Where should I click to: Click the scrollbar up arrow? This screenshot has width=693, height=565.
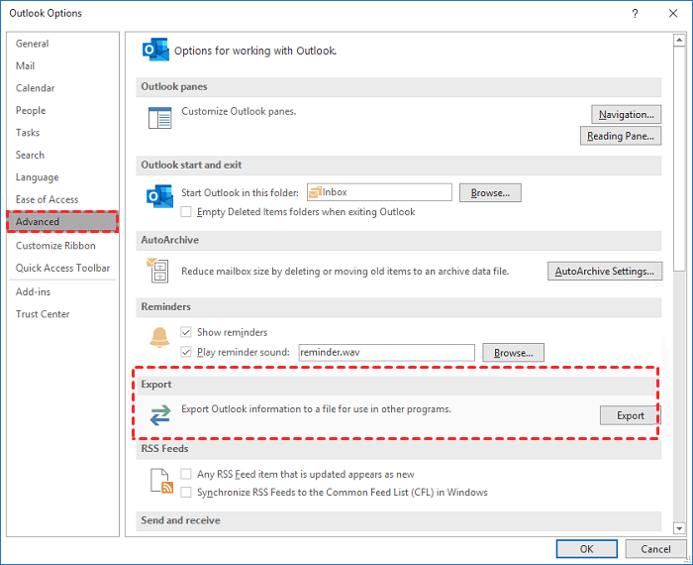679,40
